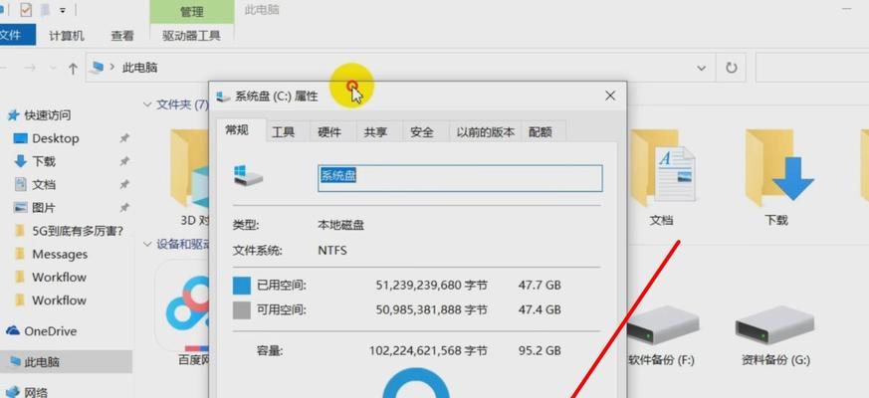Viewport: 869px width, 398px height.
Task: Click blue 已用空间 color legend
Action: click(x=242, y=286)
